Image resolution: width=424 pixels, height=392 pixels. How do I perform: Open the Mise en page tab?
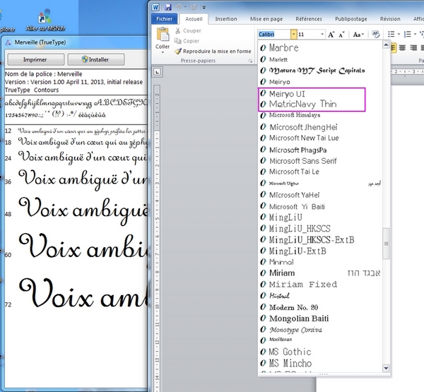pos(266,19)
